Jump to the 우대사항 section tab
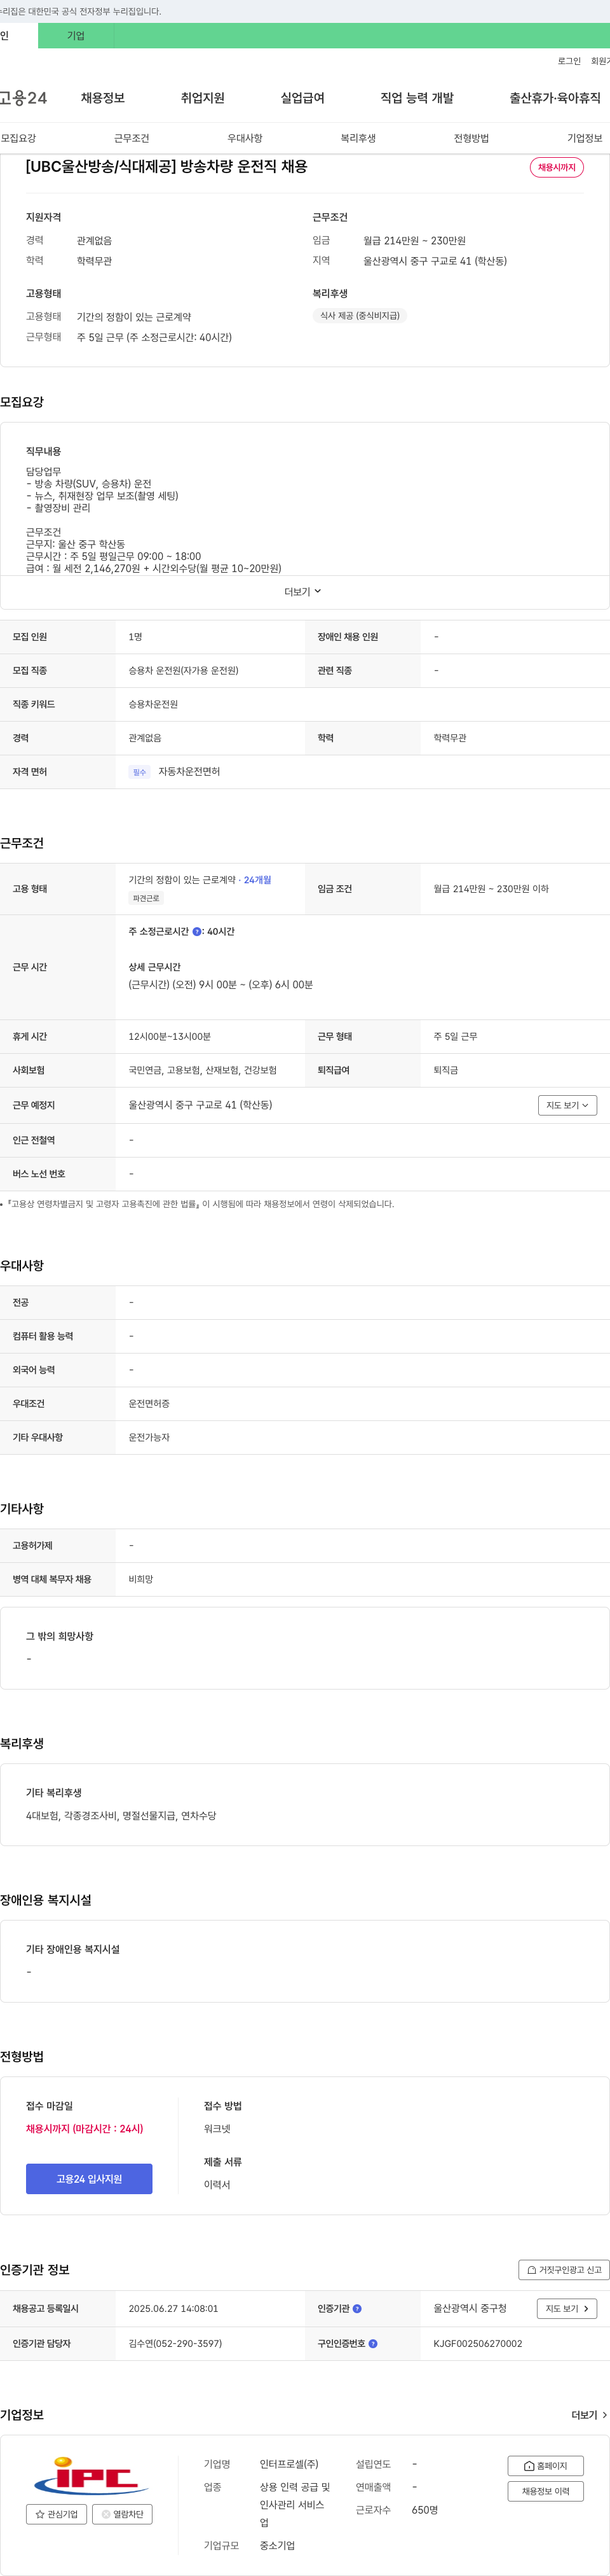610x2576 pixels. coord(245,138)
